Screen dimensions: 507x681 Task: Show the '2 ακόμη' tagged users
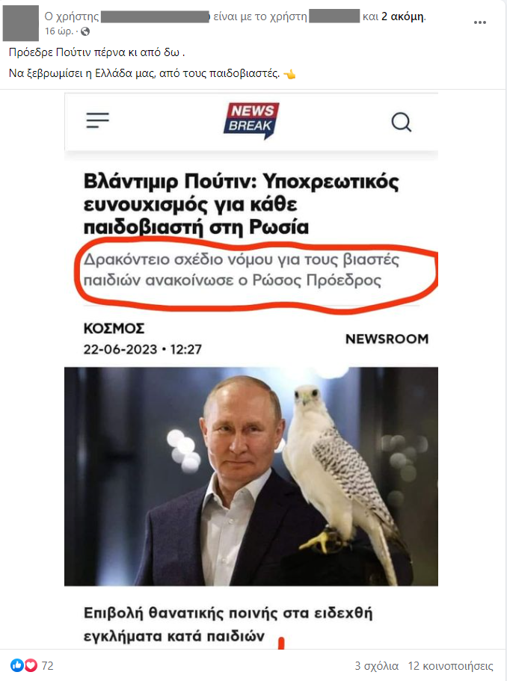click(x=403, y=16)
